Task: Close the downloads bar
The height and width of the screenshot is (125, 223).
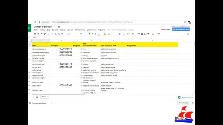Action: point(193,103)
